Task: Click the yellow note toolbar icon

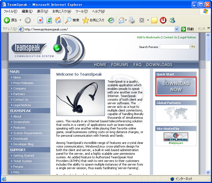Action: pos(154,20)
